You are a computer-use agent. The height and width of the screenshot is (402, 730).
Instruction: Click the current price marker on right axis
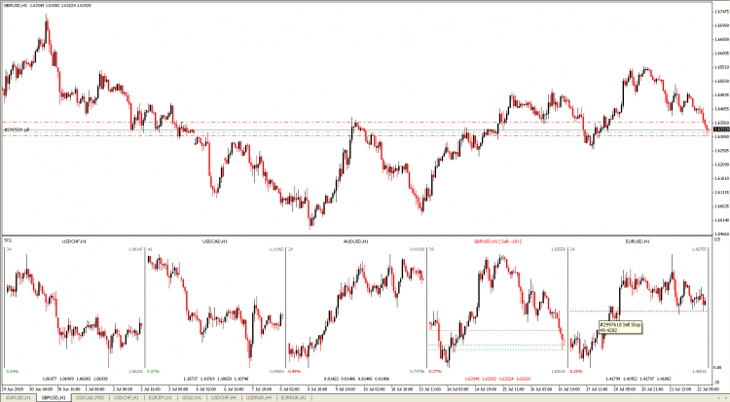click(x=719, y=129)
